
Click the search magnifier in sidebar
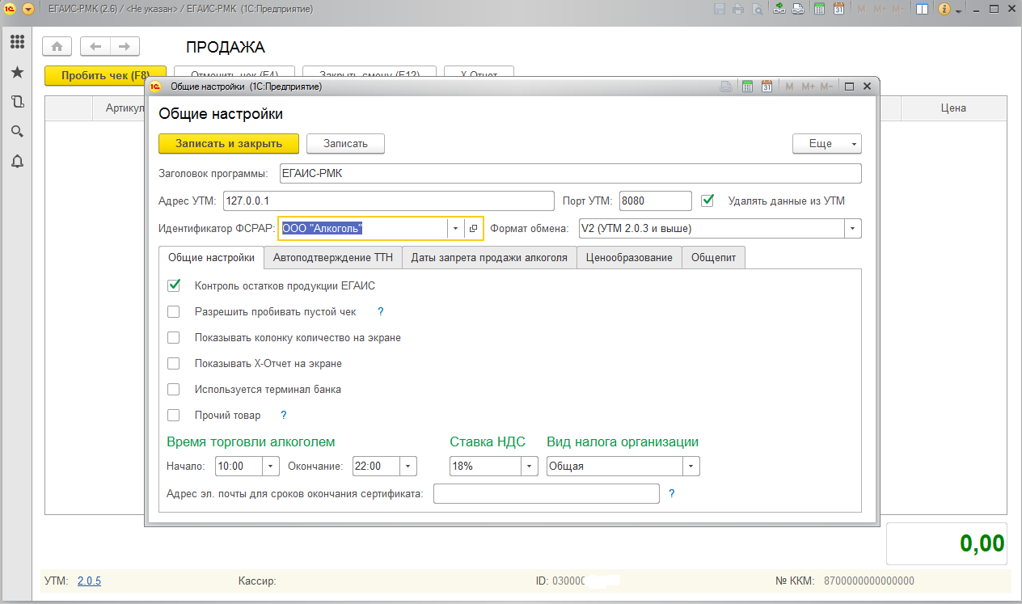coord(17,132)
